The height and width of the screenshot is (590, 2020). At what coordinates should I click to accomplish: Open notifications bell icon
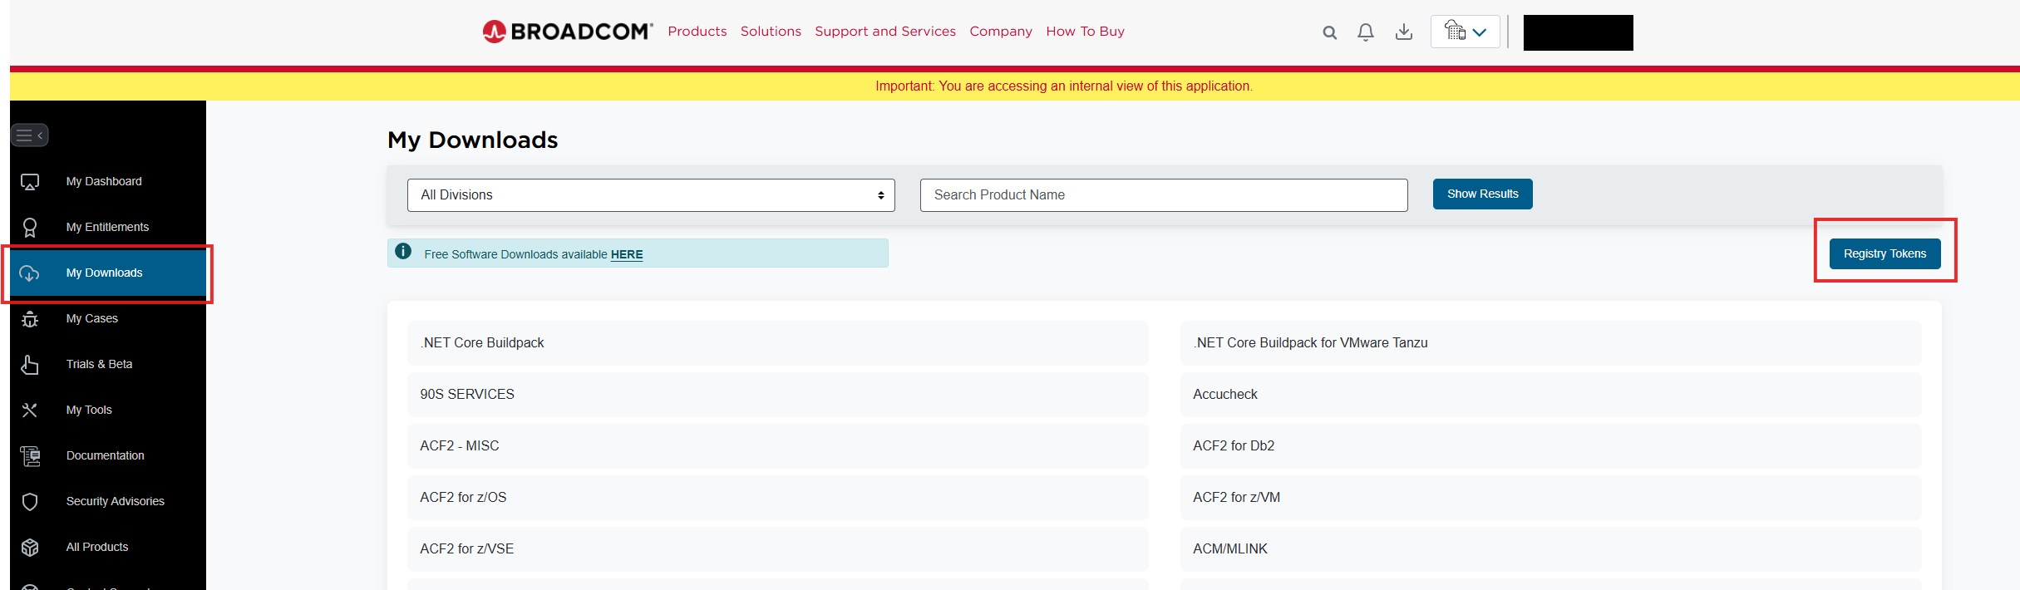pyautogui.click(x=1365, y=32)
